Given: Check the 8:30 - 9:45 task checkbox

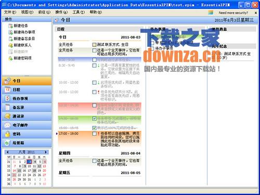Looking at the screenshot, I should [94, 66].
